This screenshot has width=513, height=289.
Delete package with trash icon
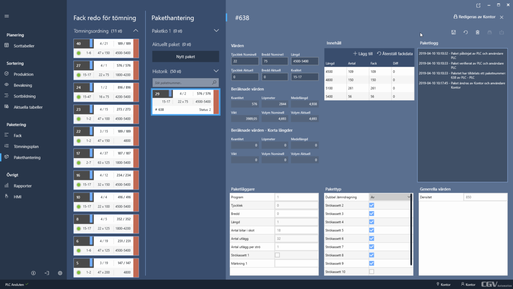tap(478, 32)
